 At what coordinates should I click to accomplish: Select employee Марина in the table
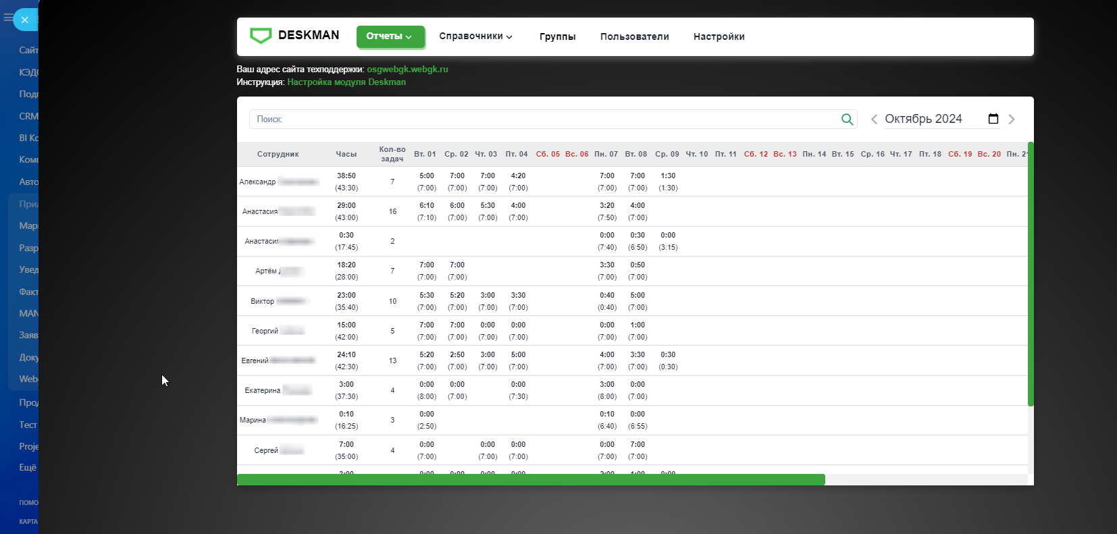coord(278,420)
